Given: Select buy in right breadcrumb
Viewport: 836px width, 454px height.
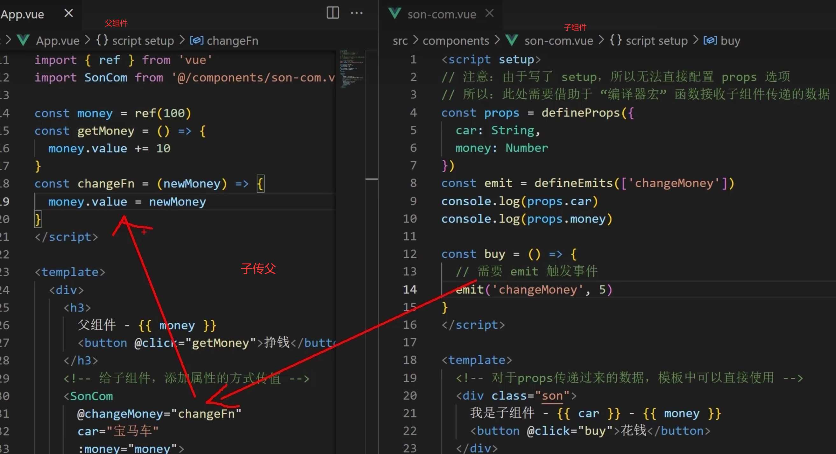Looking at the screenshot, I should point(730,41).
